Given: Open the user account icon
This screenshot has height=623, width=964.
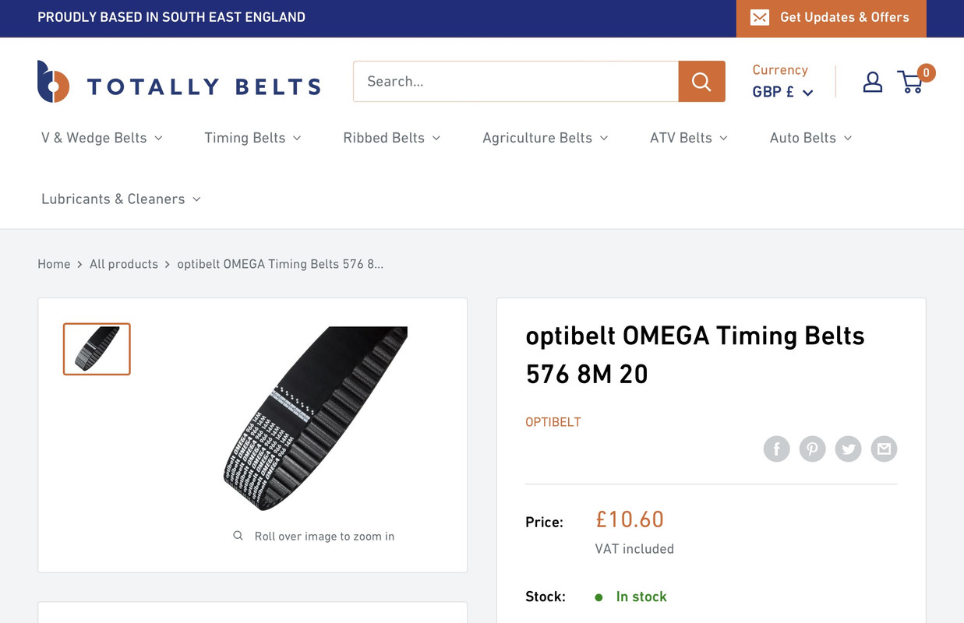Looking at the screenshot, I should tap(873, 82).
